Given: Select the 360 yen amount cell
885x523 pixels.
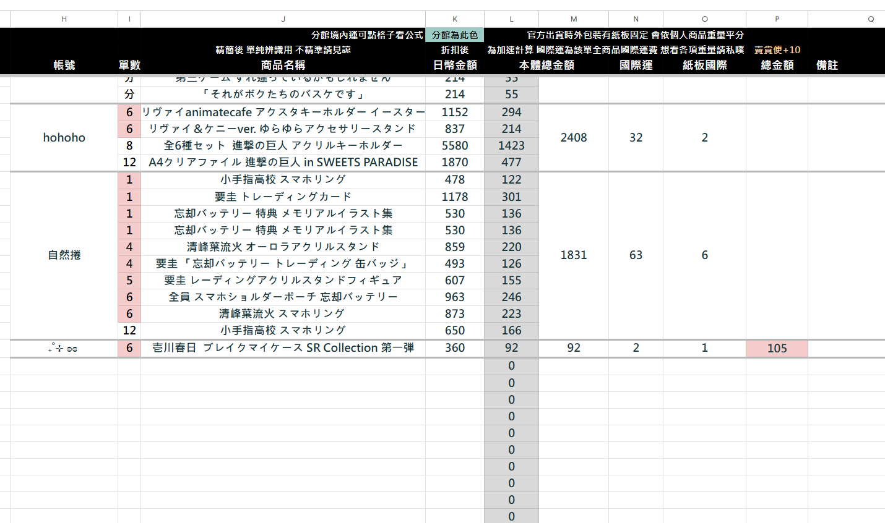Looking at the screenshot, I should (x=455, y=347).
